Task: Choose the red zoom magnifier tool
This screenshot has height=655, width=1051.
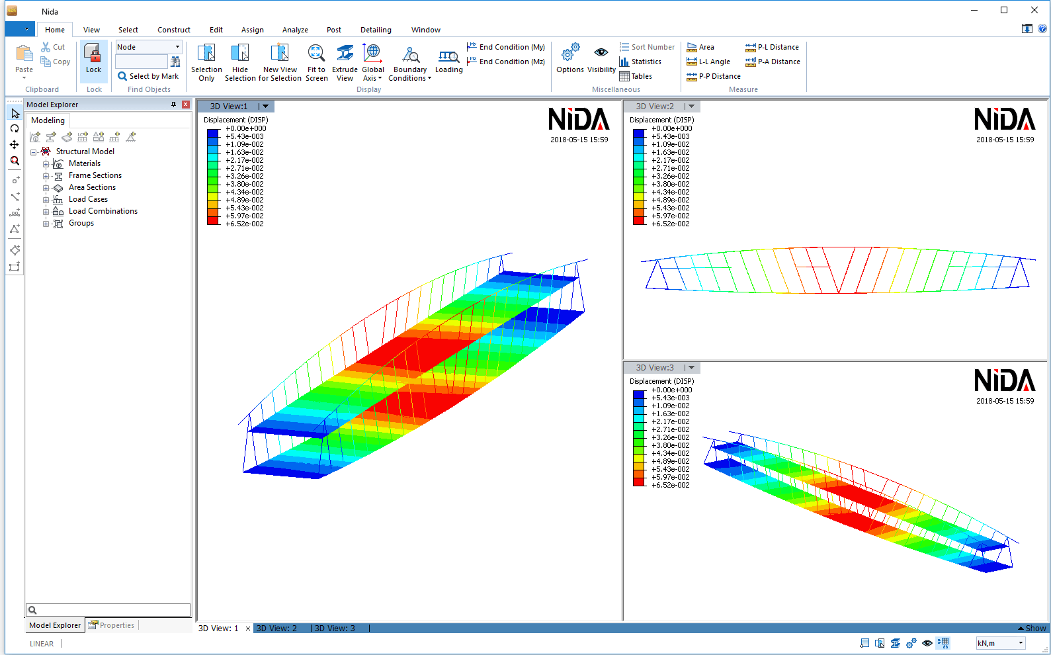Action: click(15, 161)
